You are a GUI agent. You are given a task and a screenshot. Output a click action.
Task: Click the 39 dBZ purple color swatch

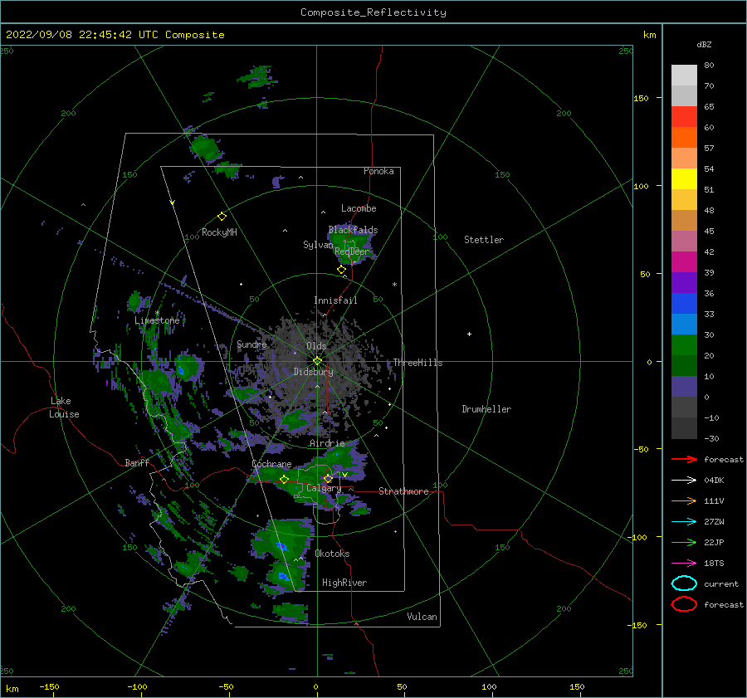pos(684,282)
